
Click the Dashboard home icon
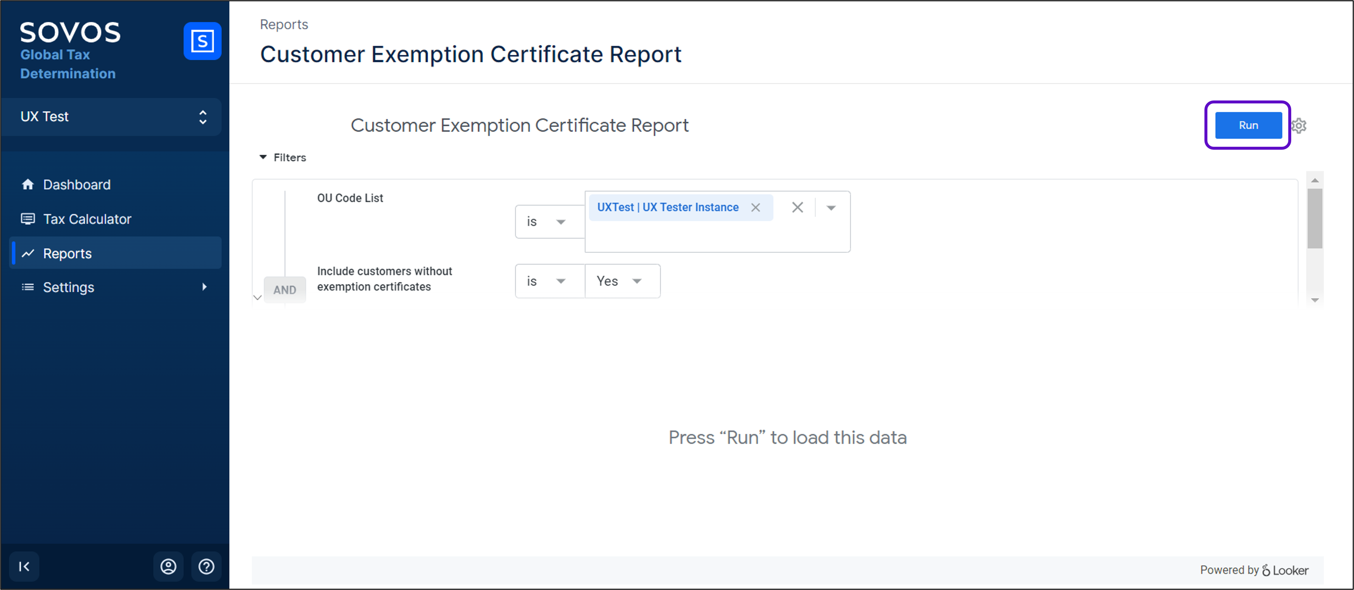[x=28, y=184]
